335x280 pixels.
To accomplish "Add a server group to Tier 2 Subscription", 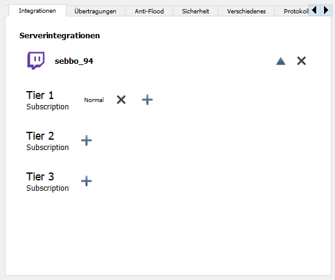I will (86, 140).
